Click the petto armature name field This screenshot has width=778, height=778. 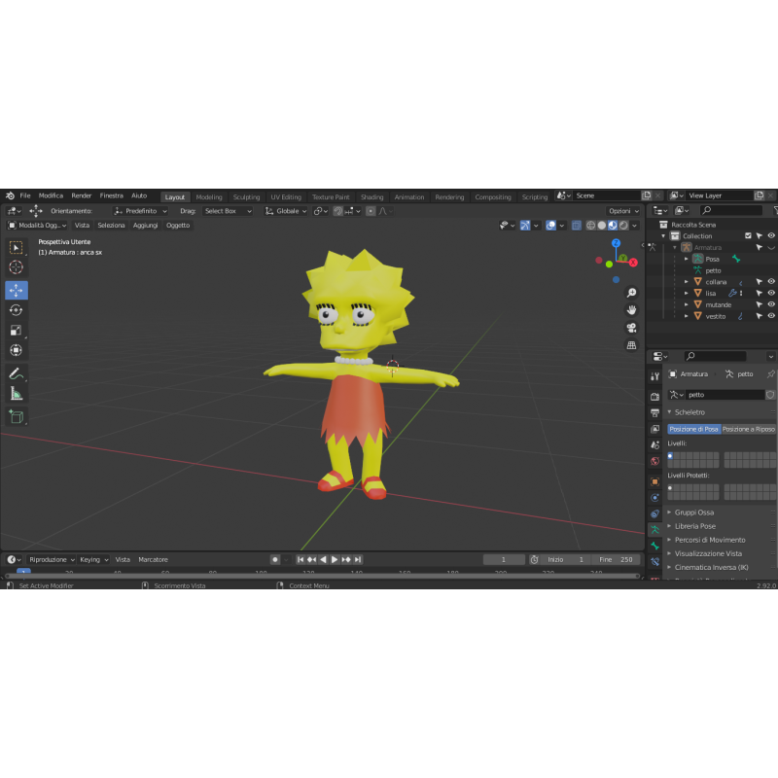[725, 395]
